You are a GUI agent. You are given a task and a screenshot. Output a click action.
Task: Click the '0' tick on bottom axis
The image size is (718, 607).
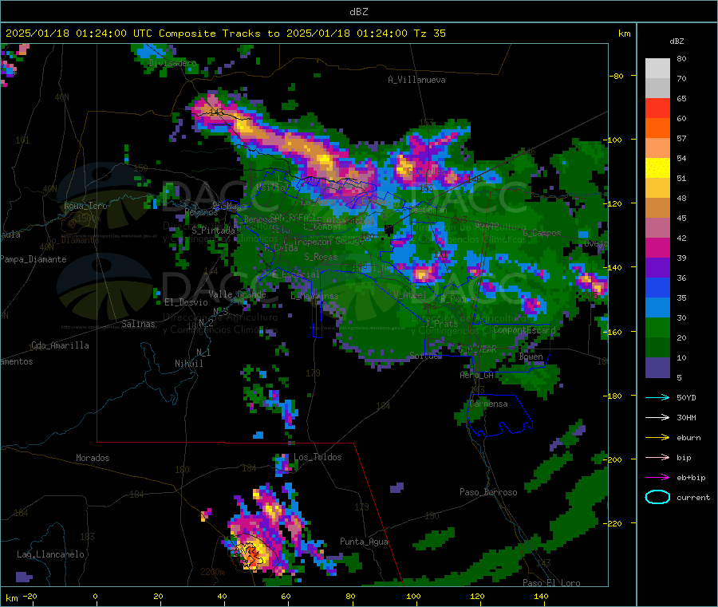pyautogui.click(x=95, y=596)
